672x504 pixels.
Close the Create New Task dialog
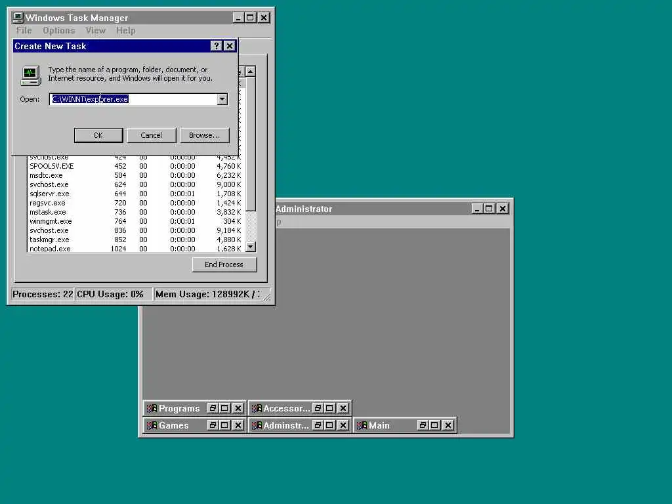tap(230, 46)
